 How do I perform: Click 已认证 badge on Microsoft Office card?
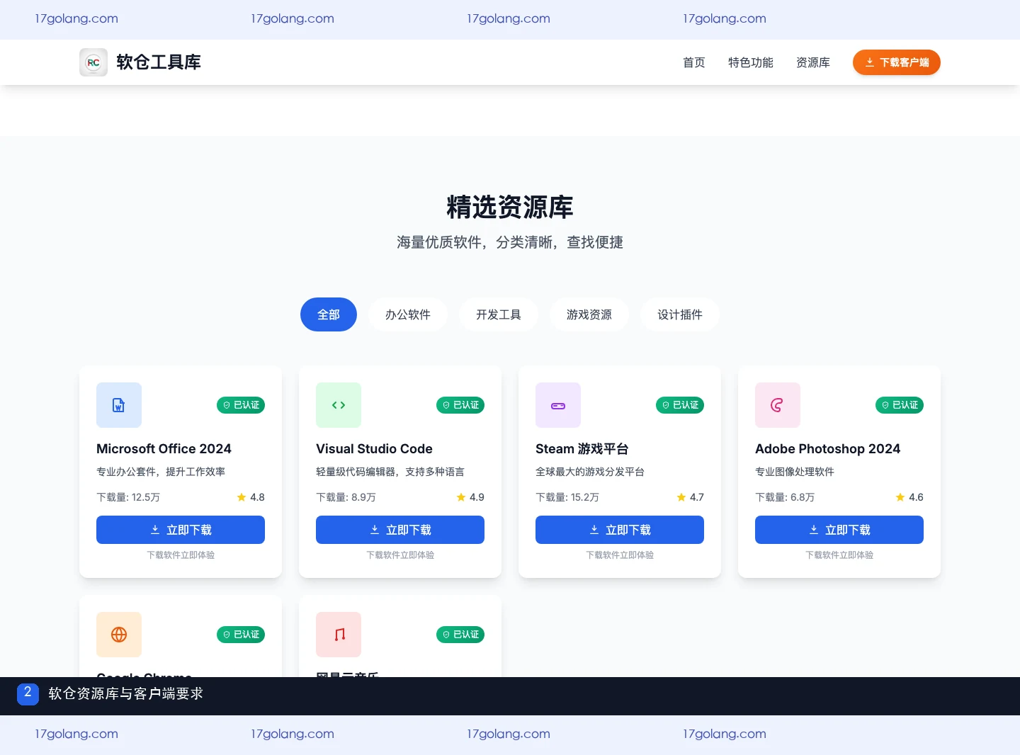tap(241, 405)
